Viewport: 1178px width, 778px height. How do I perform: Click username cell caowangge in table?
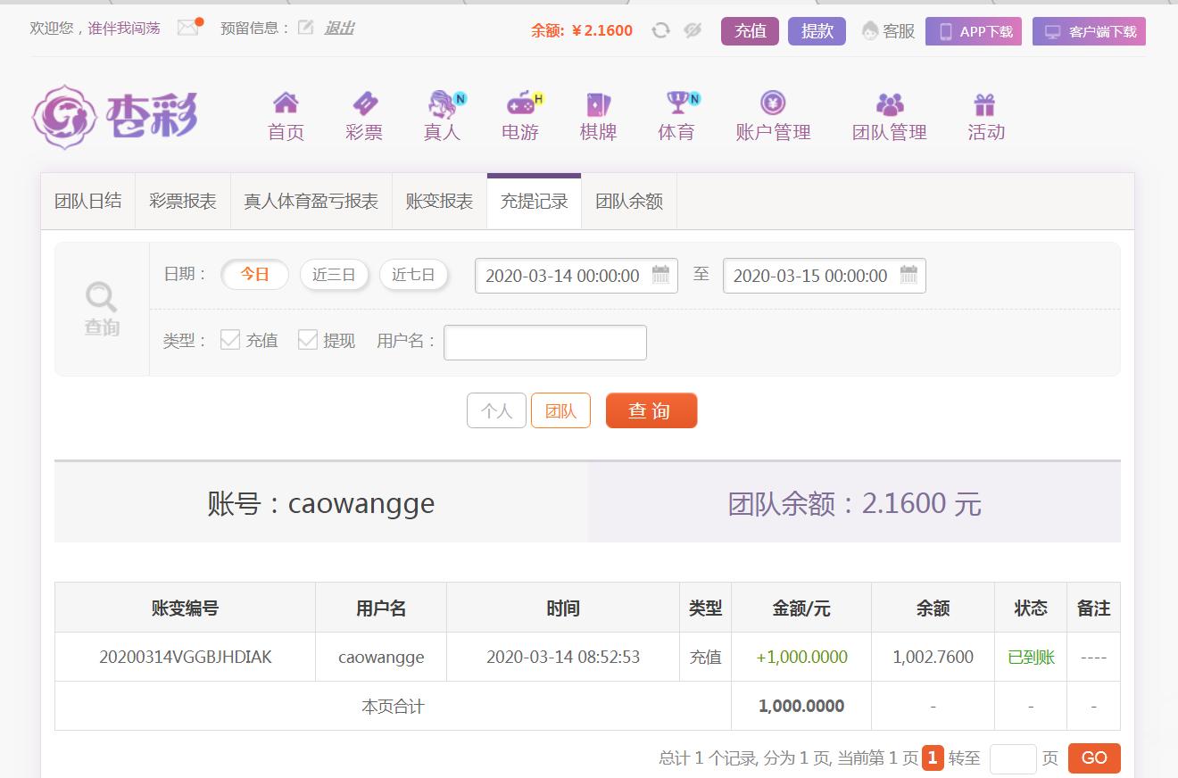point(381,658)
